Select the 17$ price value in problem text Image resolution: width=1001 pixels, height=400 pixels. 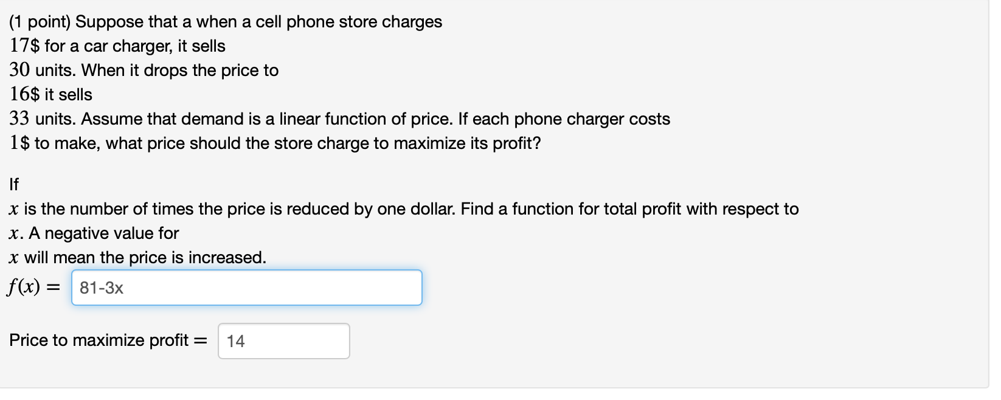23,46
